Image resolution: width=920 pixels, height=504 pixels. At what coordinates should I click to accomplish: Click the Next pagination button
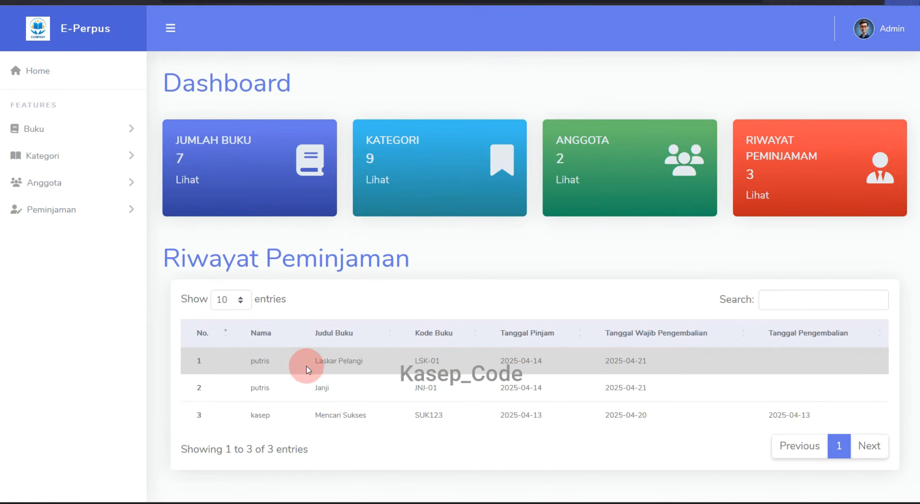869,446
